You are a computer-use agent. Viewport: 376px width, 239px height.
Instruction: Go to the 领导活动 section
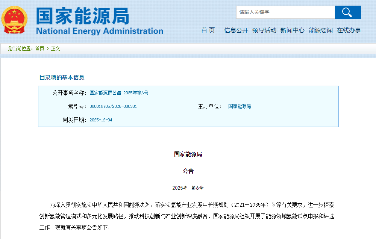[x=264, y=30]
